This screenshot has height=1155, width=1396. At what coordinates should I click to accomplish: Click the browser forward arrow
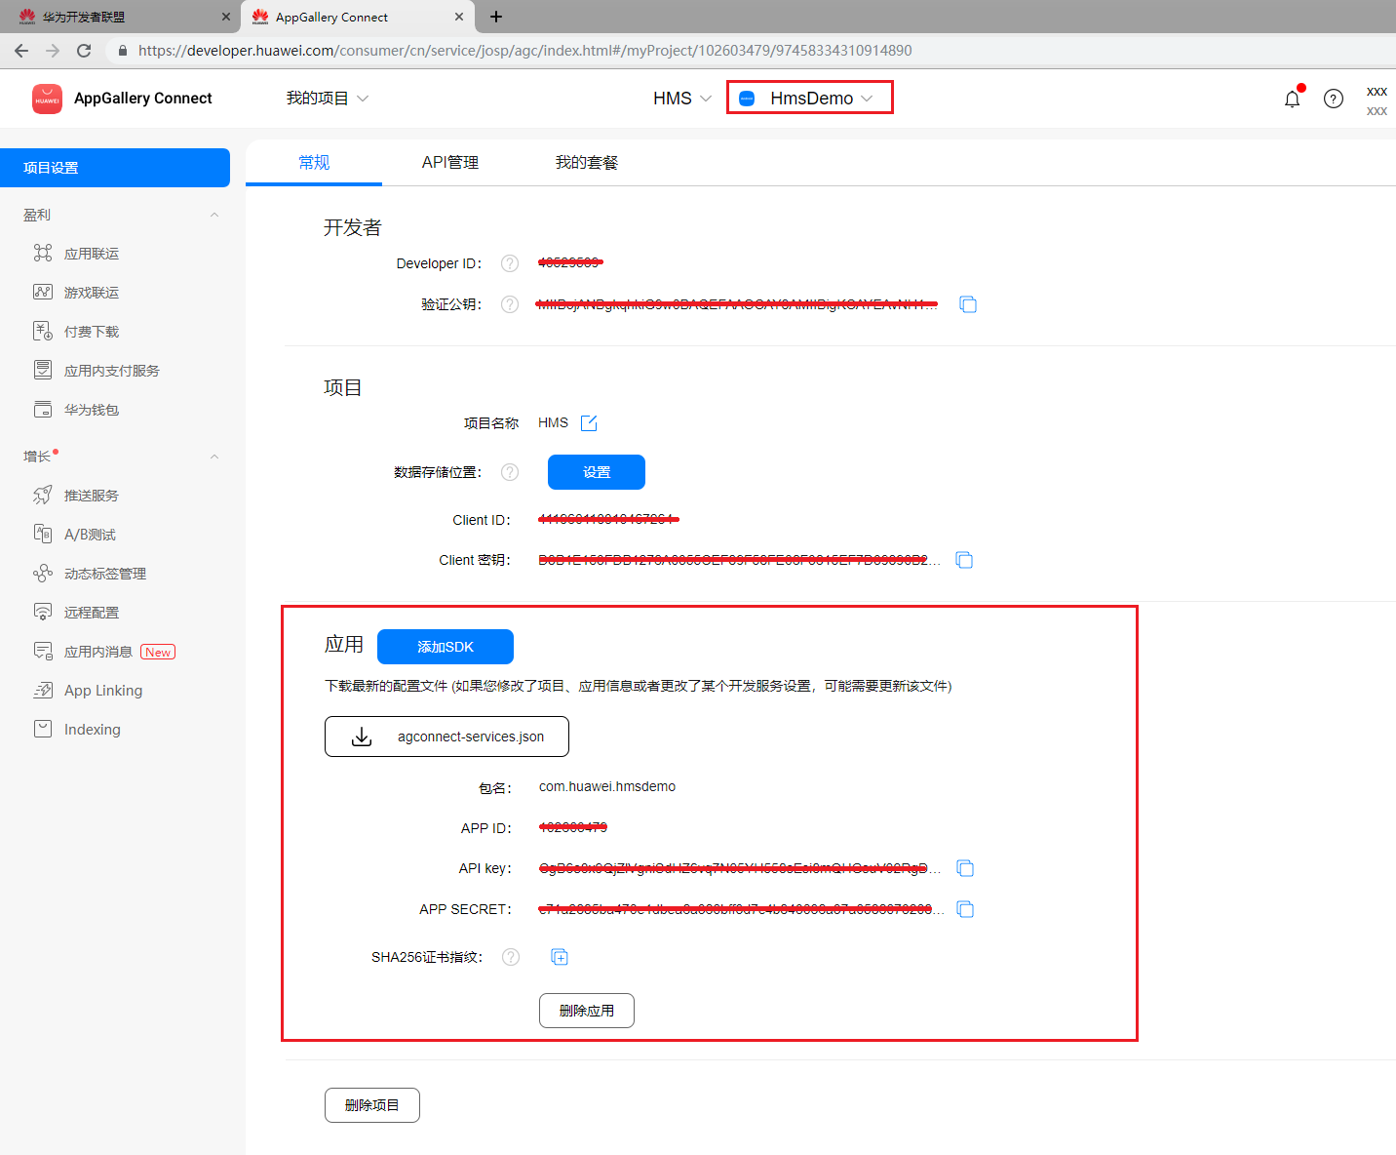[53, 51]
